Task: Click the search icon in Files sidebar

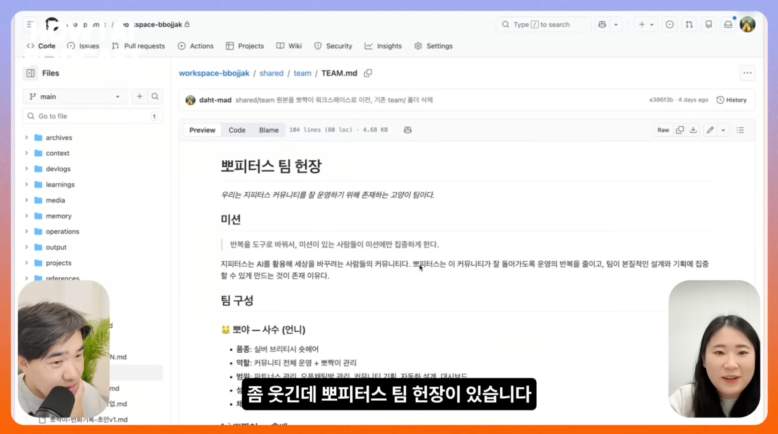Action: (155, 96)
